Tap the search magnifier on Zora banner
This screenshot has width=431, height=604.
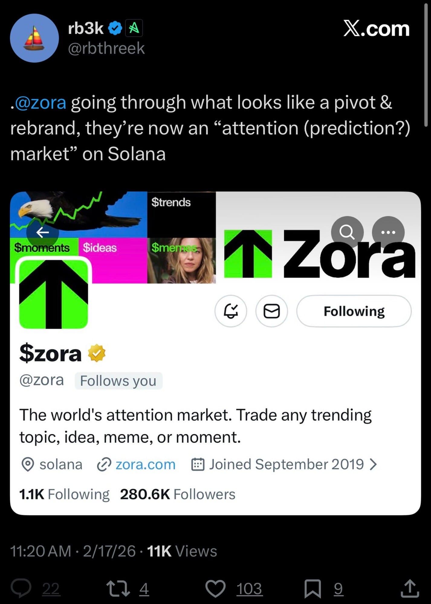pos(347,232)
